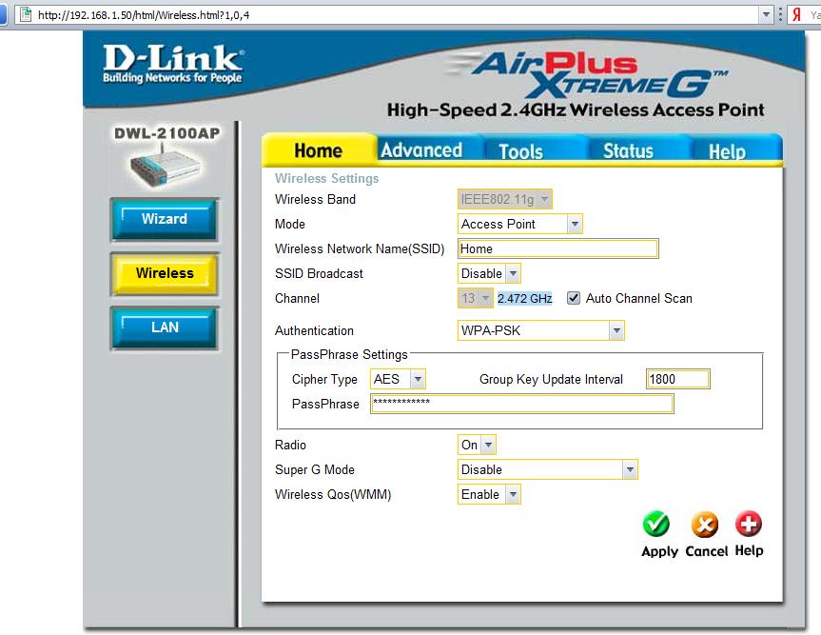Click the Authentication label
This screenshot has height=635, width=821.
314,330
